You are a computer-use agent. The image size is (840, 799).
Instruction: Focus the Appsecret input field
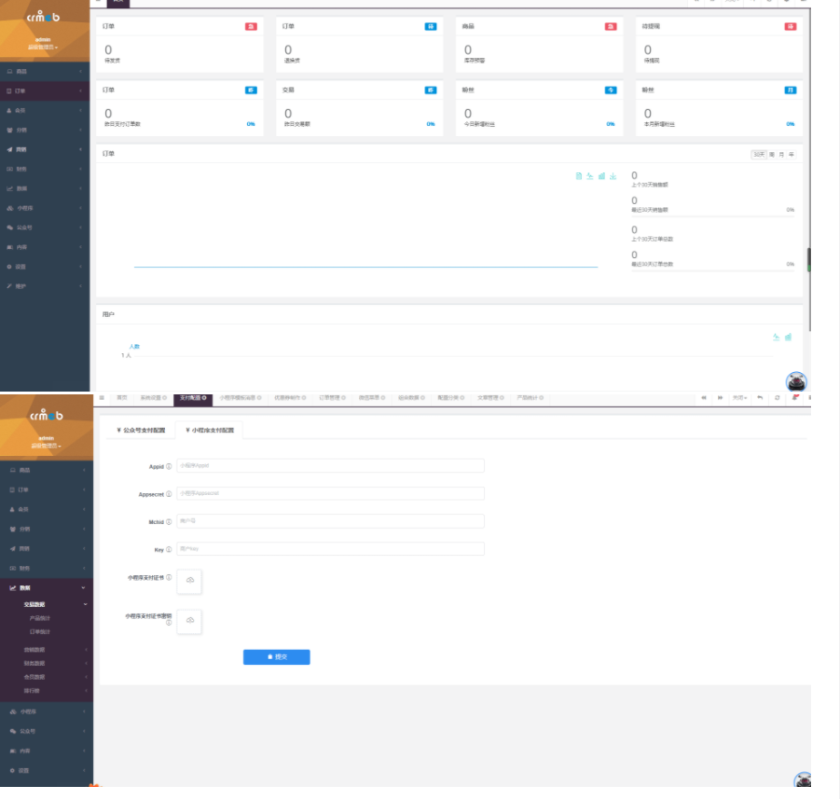(x=331, y=493)
